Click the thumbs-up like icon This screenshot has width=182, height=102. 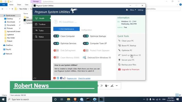click(x=65, y=78)
